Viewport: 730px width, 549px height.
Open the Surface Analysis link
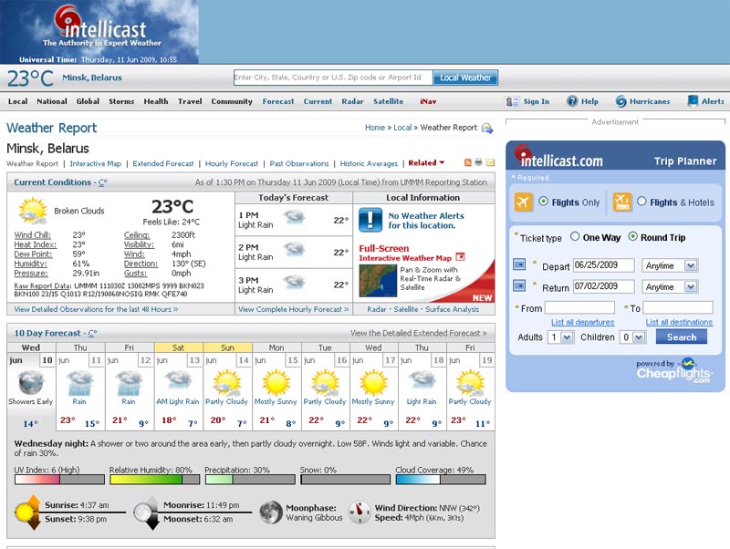[452, 309]
